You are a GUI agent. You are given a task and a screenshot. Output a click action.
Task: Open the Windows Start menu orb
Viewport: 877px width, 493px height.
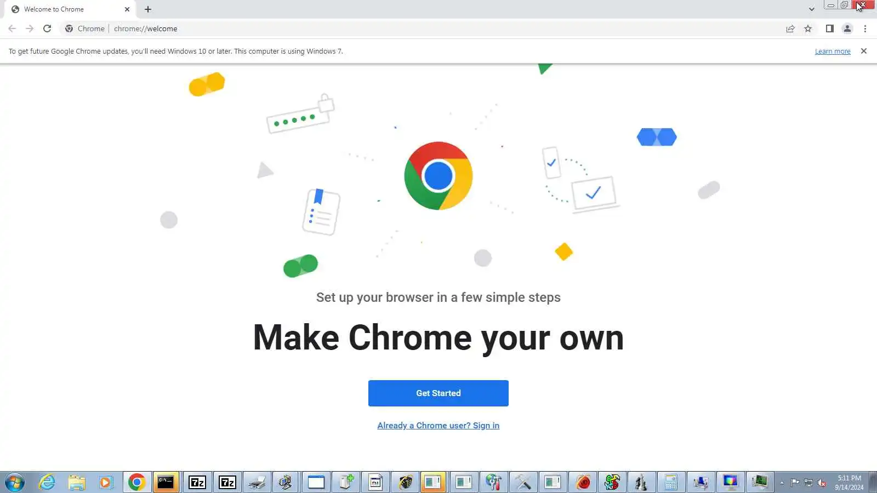coord(15,483)
